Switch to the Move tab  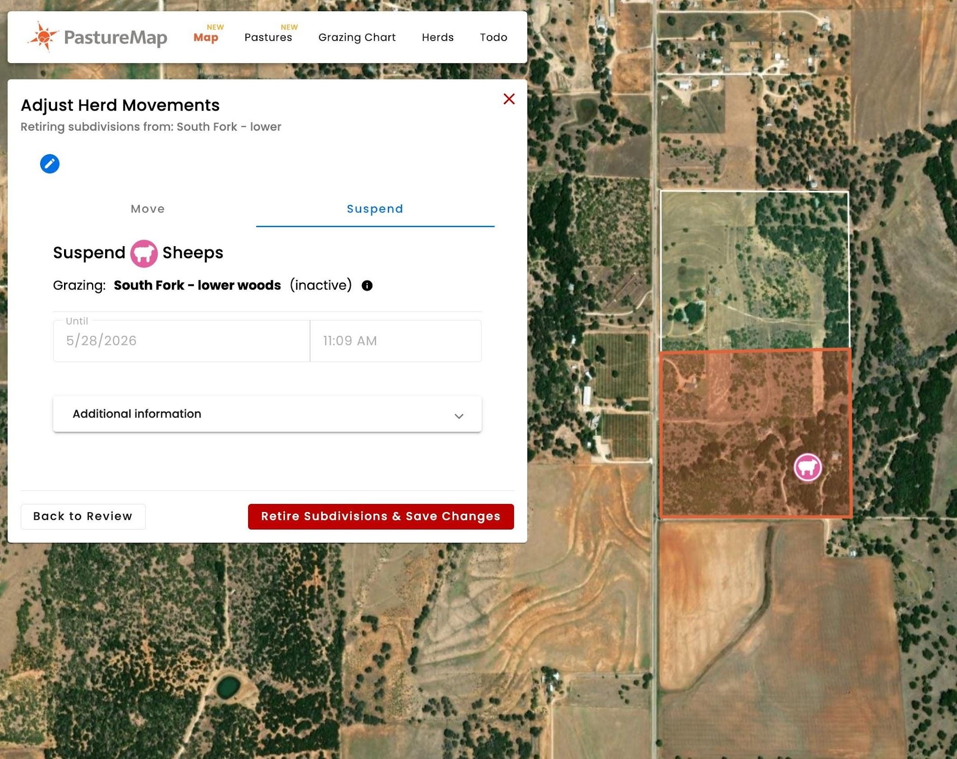tap(148, 209)
